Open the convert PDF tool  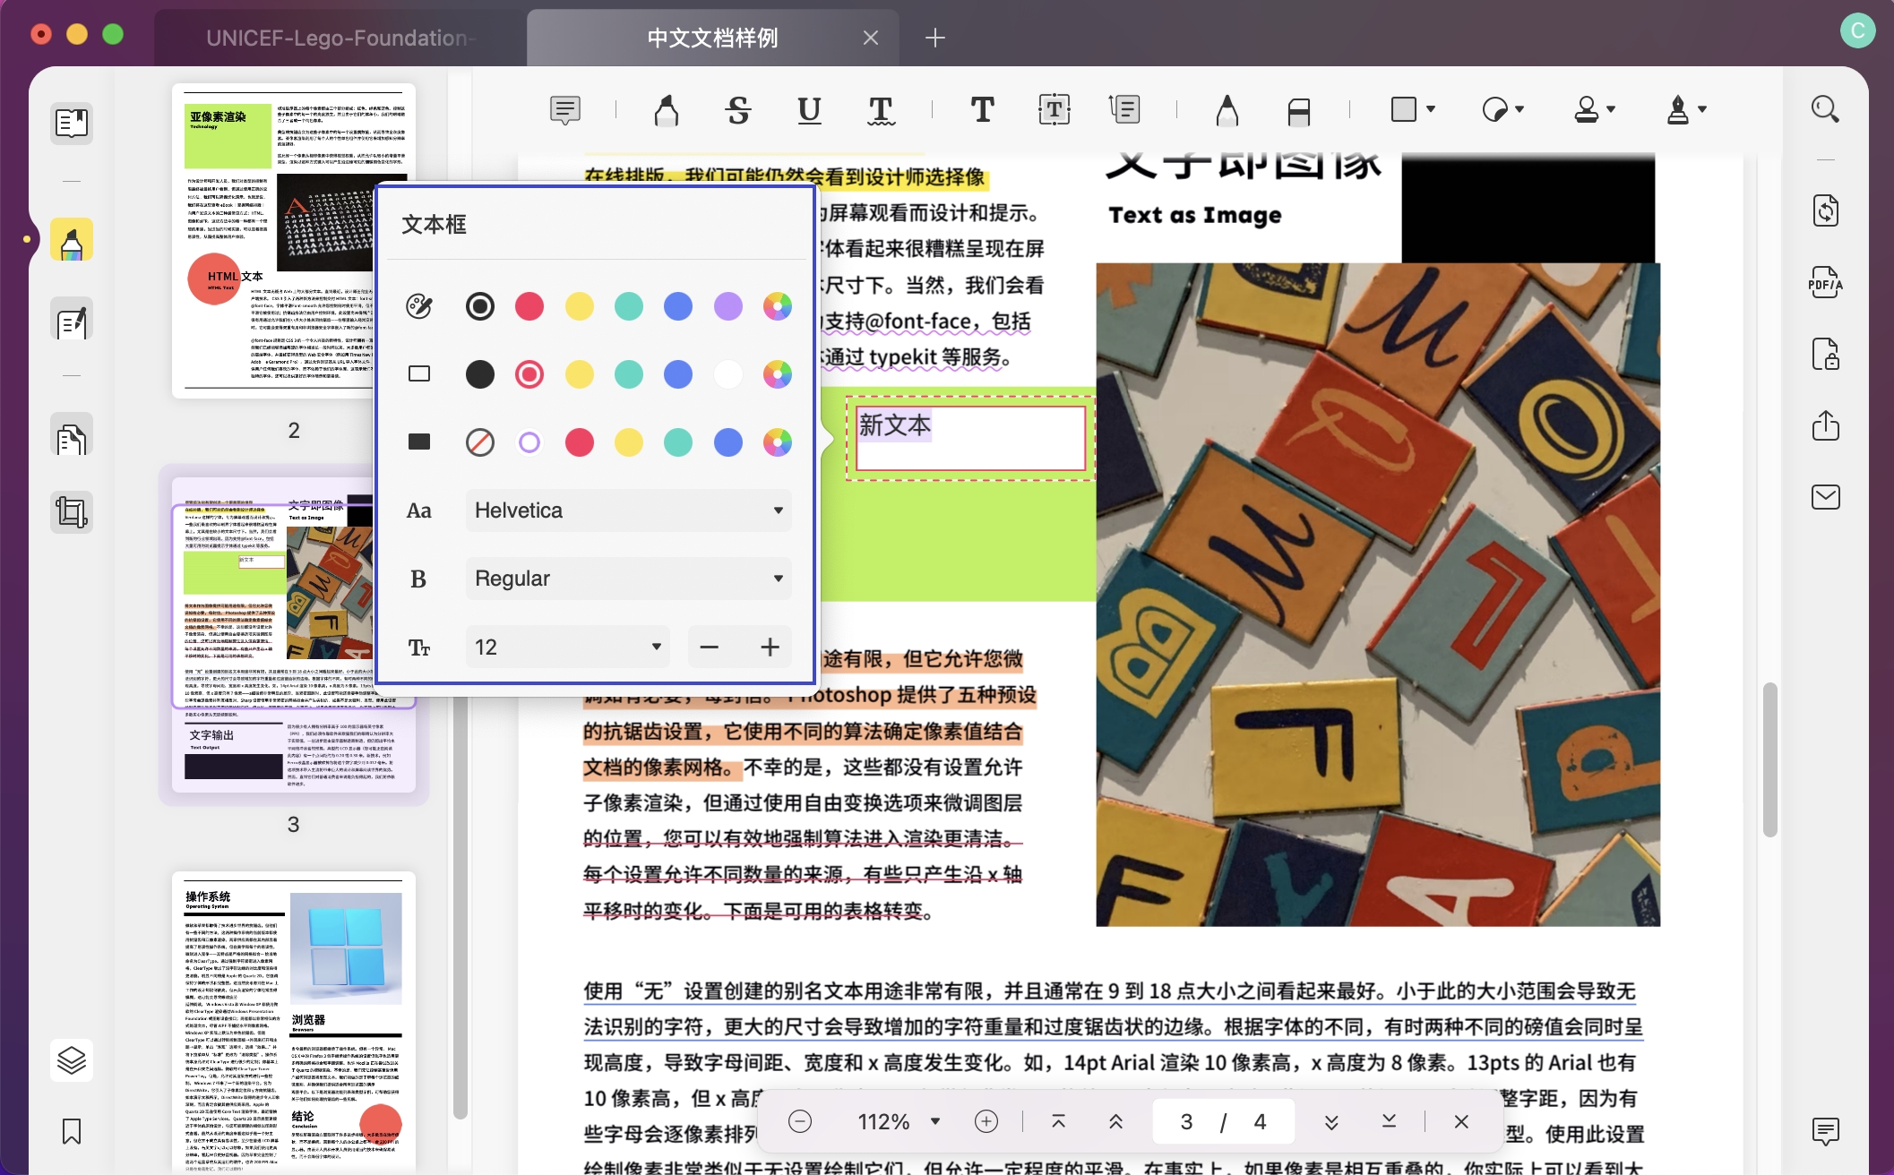pos(1825,211)
